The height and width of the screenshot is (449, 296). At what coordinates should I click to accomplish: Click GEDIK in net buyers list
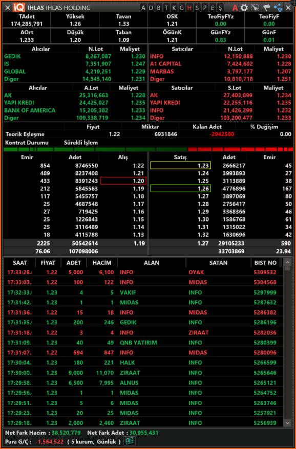[x=12, y=56]
